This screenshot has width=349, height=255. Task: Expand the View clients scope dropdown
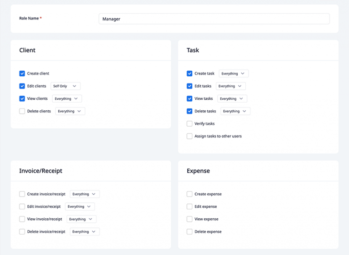pyautogui.click(x=67, y=98)
